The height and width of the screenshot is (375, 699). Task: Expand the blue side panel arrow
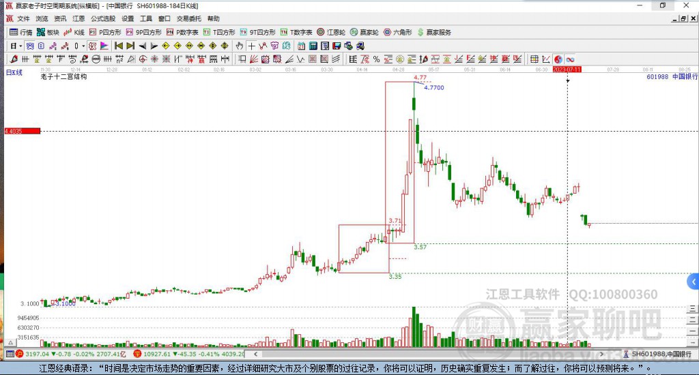tap(694, 282)
